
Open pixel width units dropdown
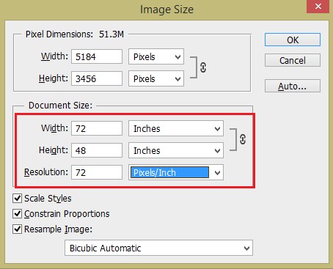click(156, 56)
